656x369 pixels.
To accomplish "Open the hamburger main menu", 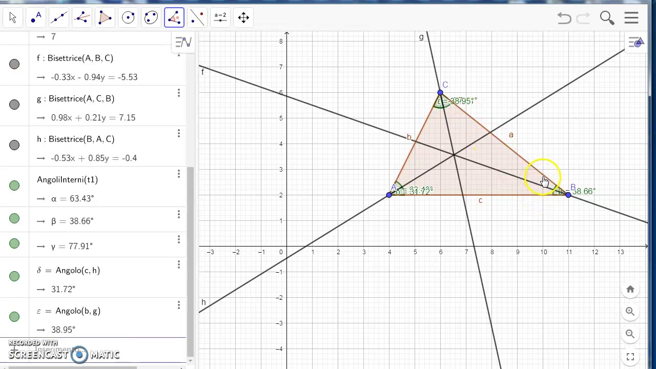I will click(x=631, y=18).
